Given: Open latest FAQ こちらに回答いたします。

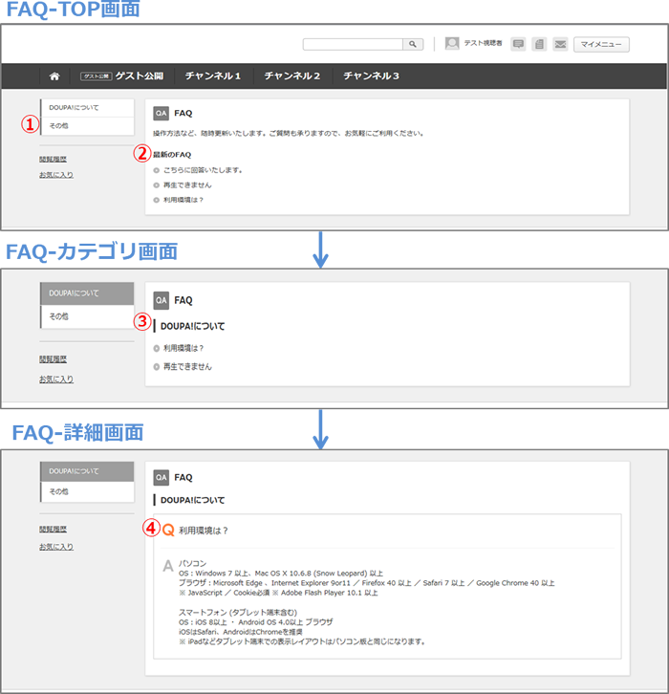Looking at the screenshot, I should tap(203, 170).
